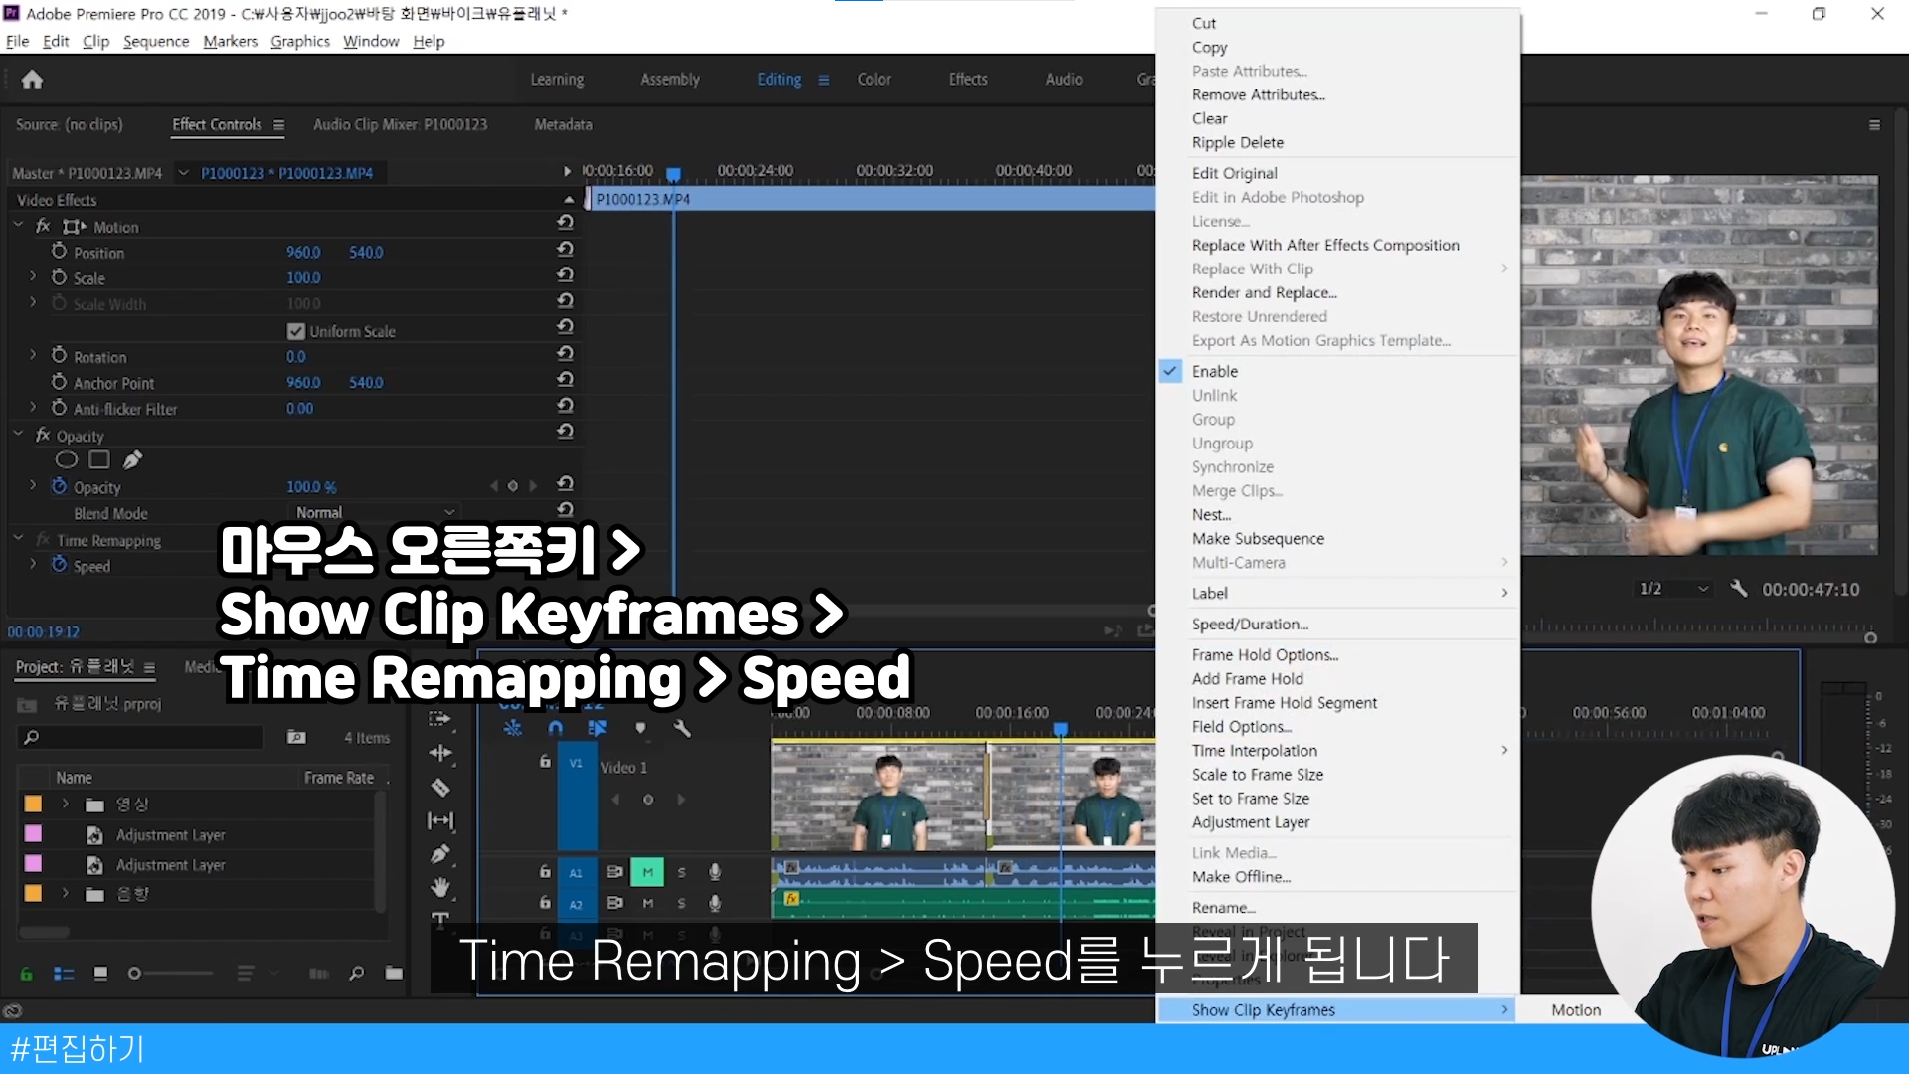Toggle Scale animation stopwatch
The width and height of the screenshot is (1909, 1074).
pos(59,277)
